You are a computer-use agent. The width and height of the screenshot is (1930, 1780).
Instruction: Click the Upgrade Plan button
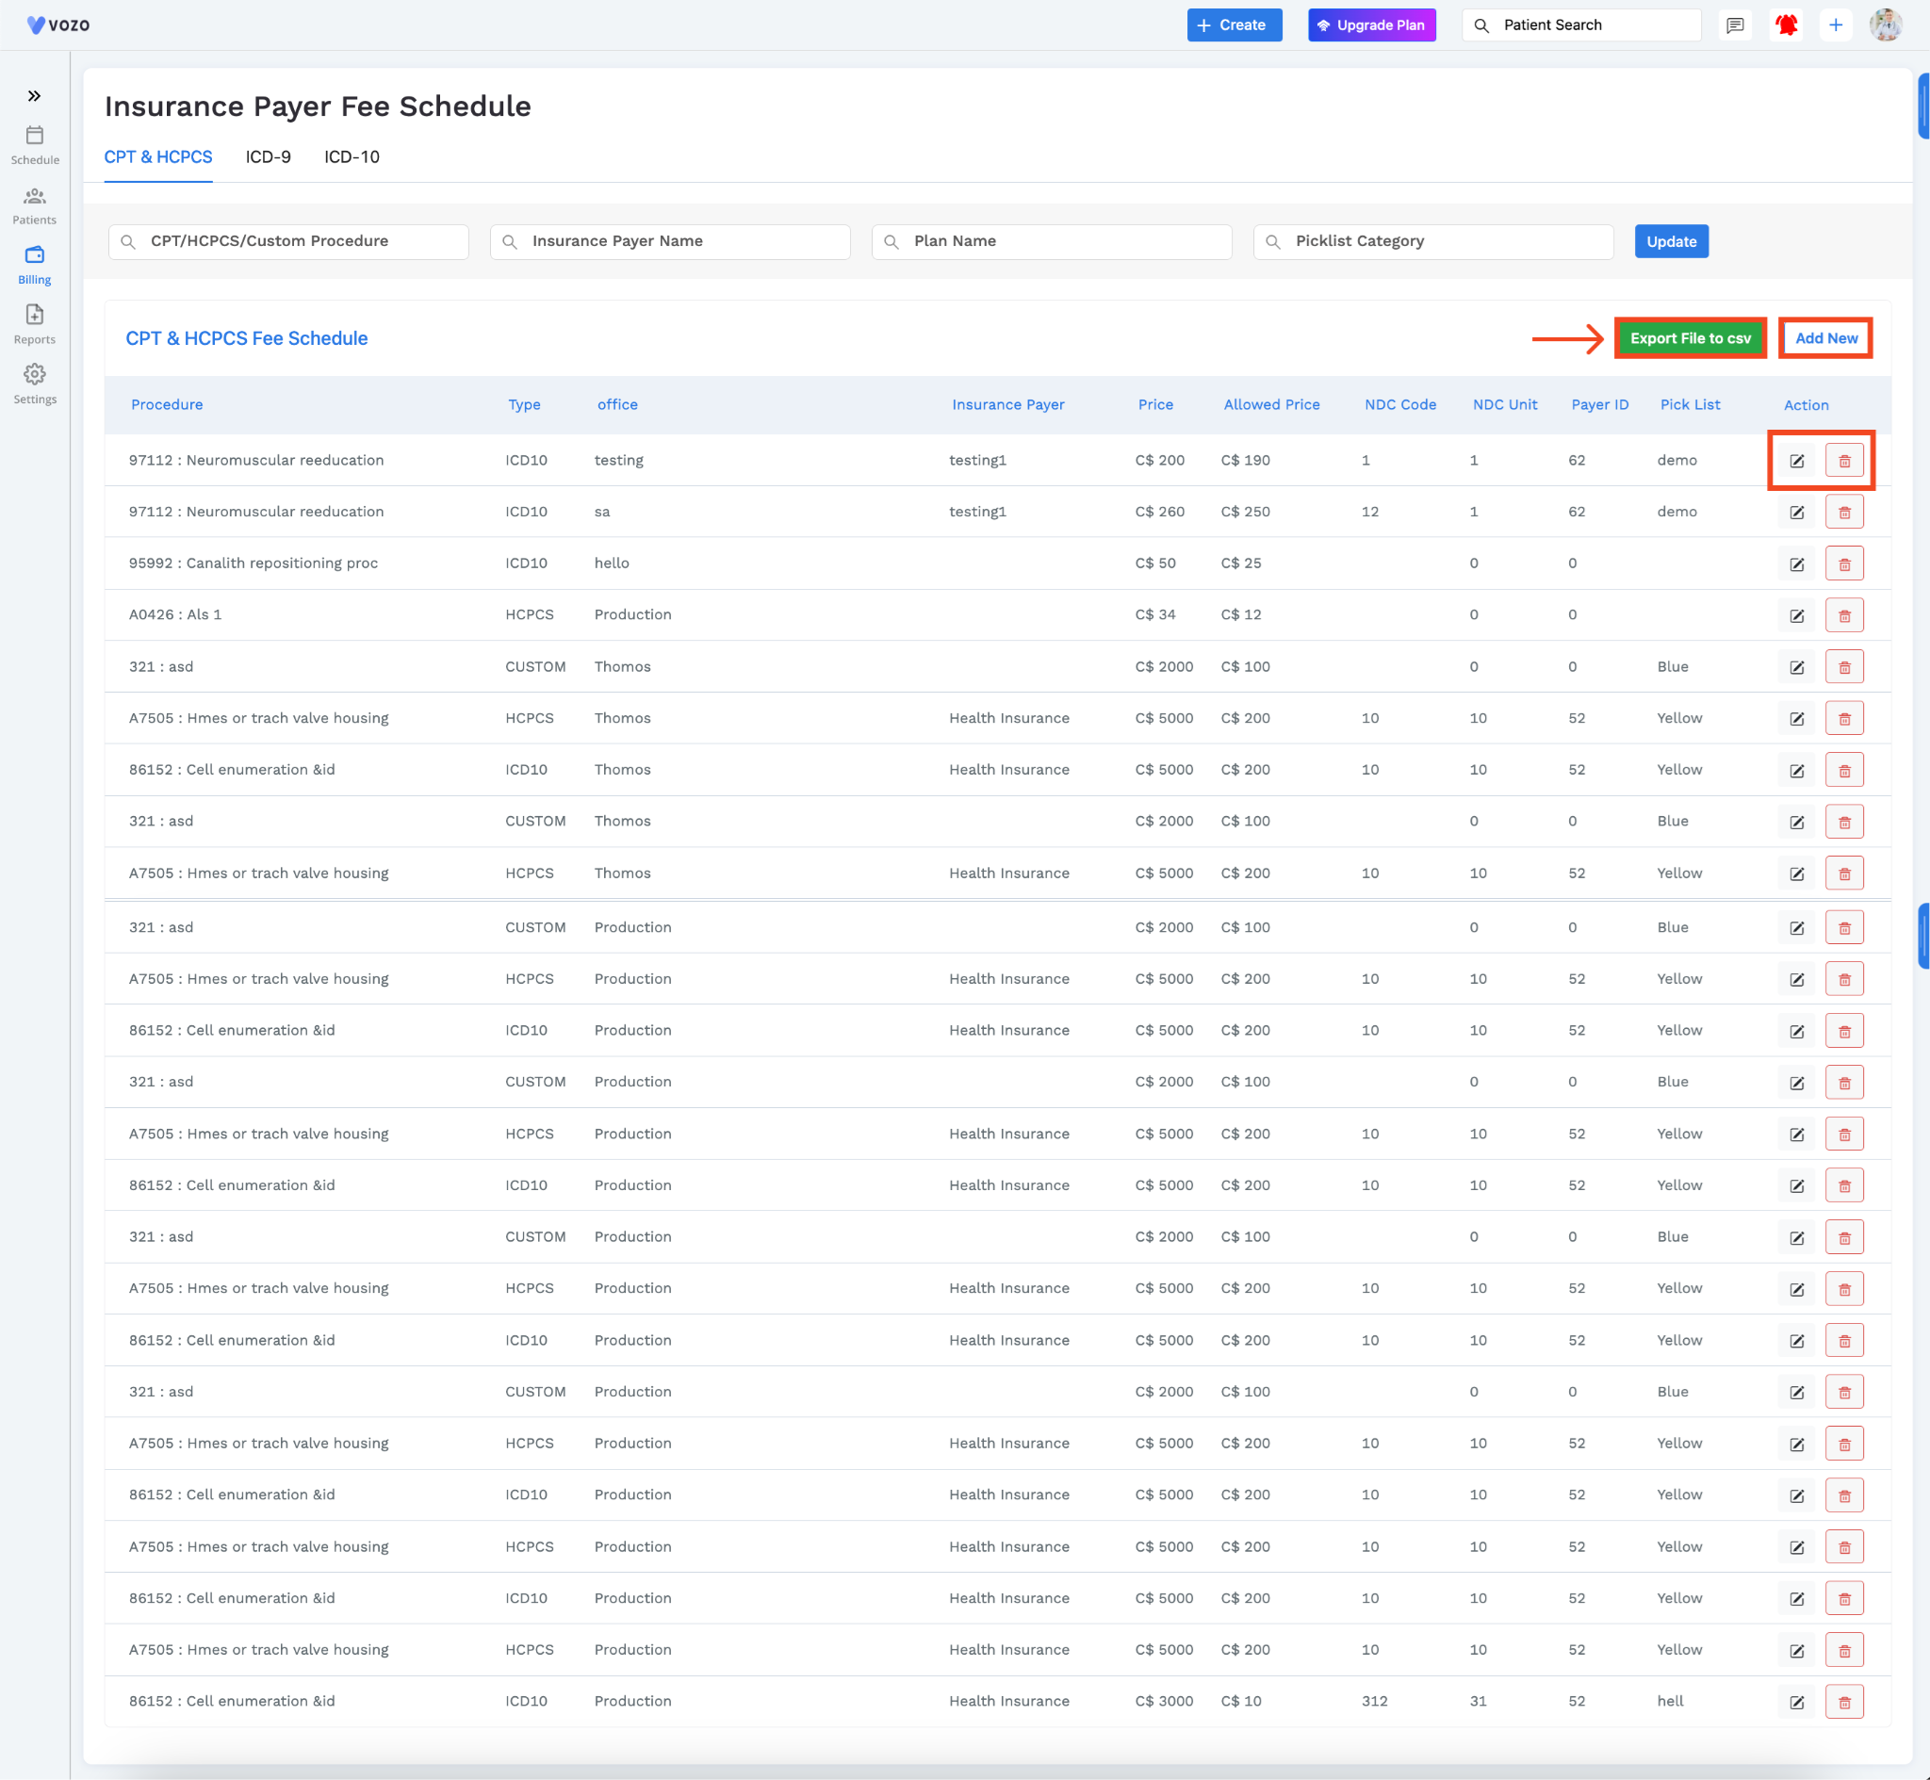(1371, 25)
